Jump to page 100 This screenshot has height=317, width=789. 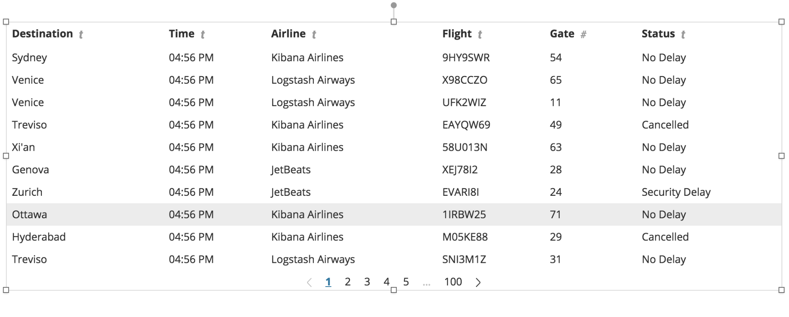[x=453, y=282]
